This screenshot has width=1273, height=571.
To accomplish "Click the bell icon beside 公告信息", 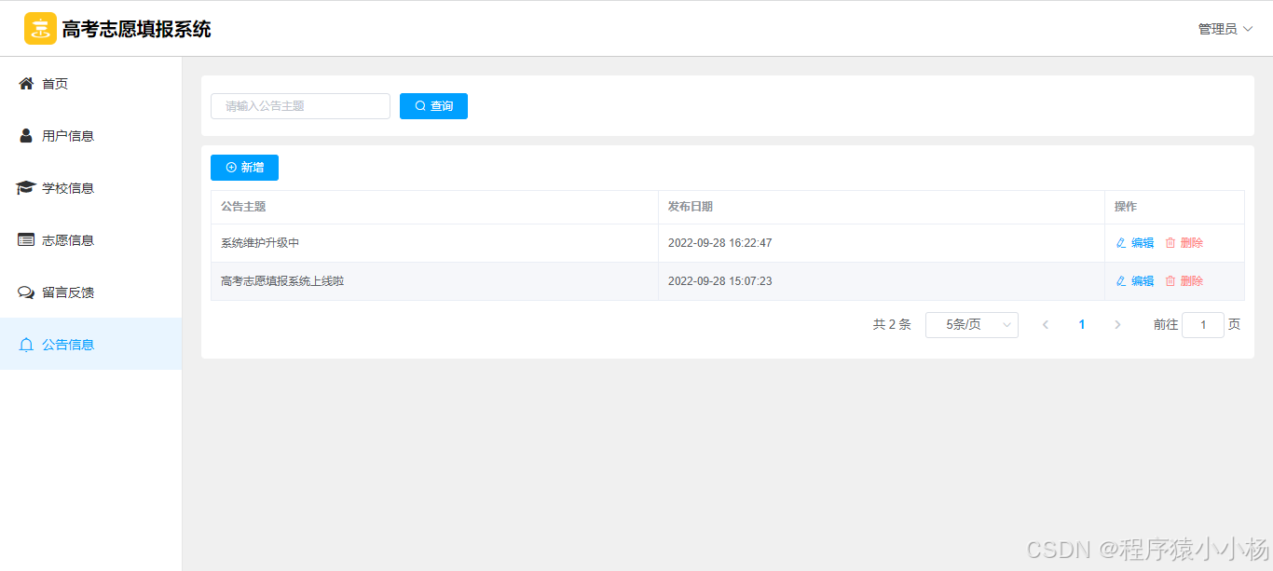I will 26,345.
